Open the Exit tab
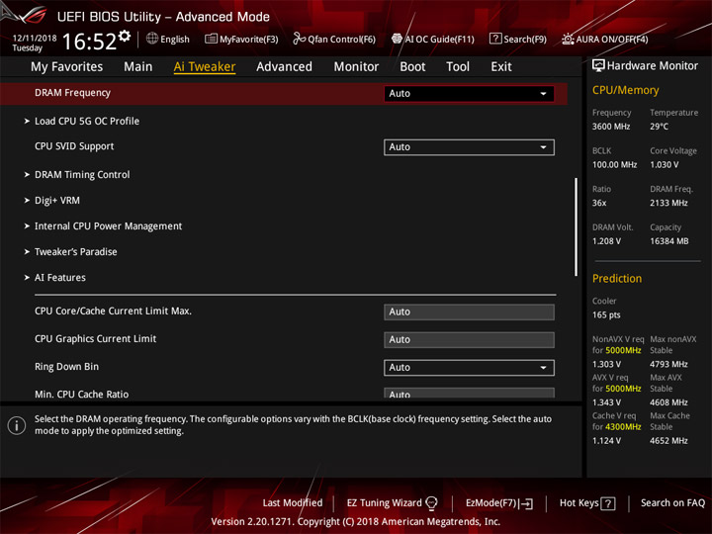The image size is (712, 534). pyautogui.click(x=500, y=67)
